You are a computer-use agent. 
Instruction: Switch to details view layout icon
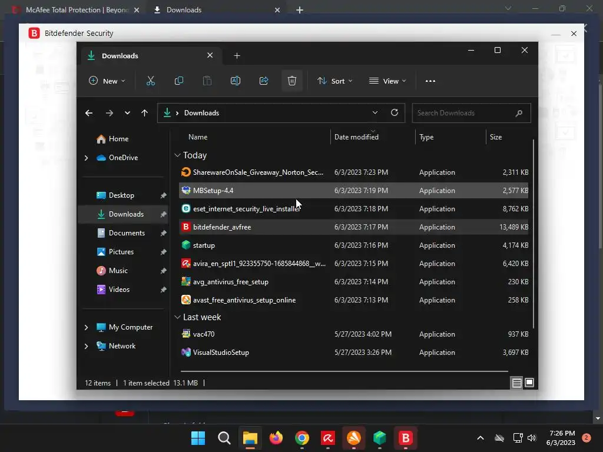516,383
